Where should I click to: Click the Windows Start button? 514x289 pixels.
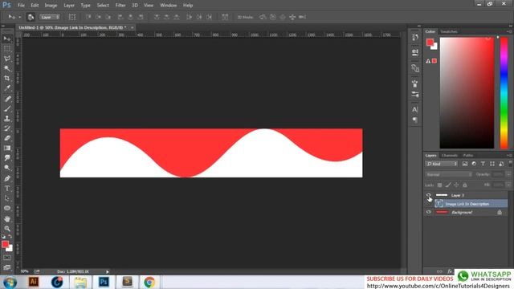(x=10, y=282)
